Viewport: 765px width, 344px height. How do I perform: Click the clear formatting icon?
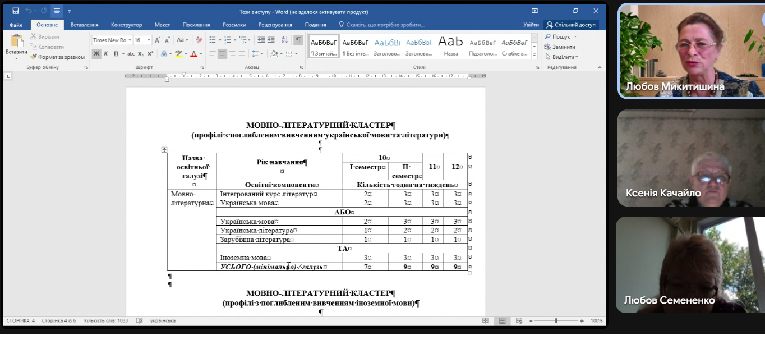tap(200, 40)
